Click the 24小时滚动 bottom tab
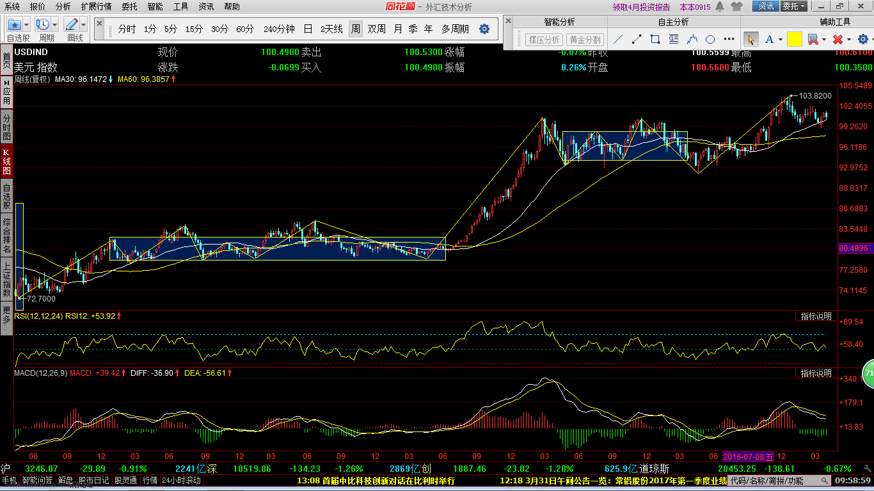The height and width of the screenshot is (491, 874). click(x=182, y=480)
